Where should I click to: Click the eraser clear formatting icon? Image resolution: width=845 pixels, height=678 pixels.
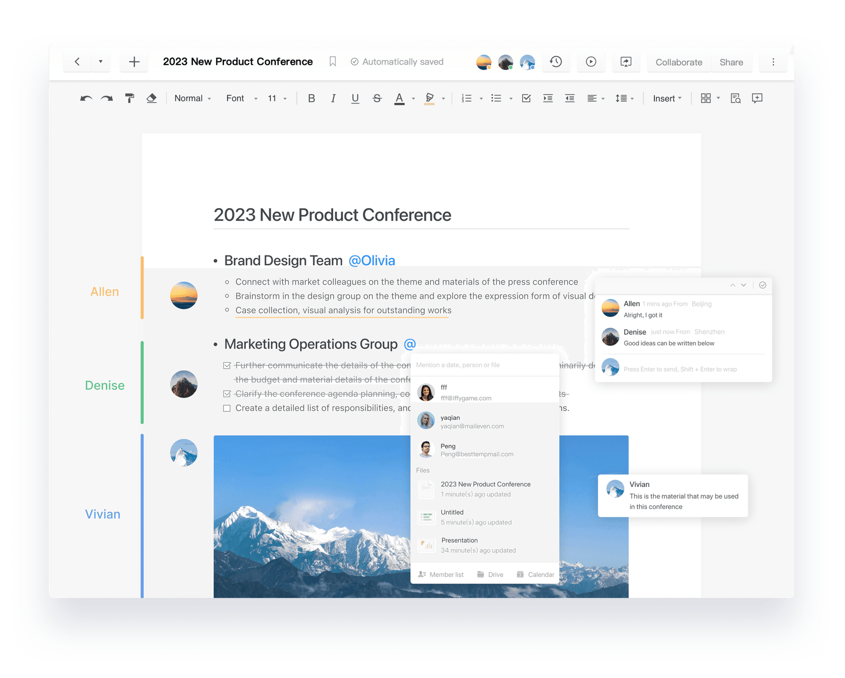(152, 98)
